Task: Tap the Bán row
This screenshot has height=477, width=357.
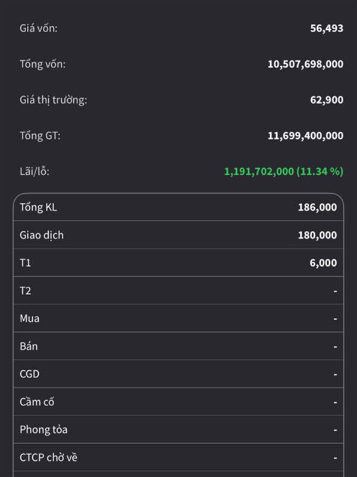Action: (x=178, y=346)
